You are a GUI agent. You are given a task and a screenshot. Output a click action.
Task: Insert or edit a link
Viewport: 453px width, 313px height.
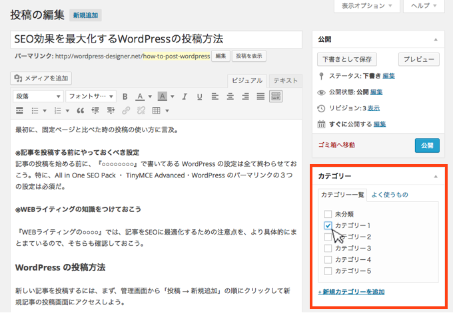(x=126, y=111)
